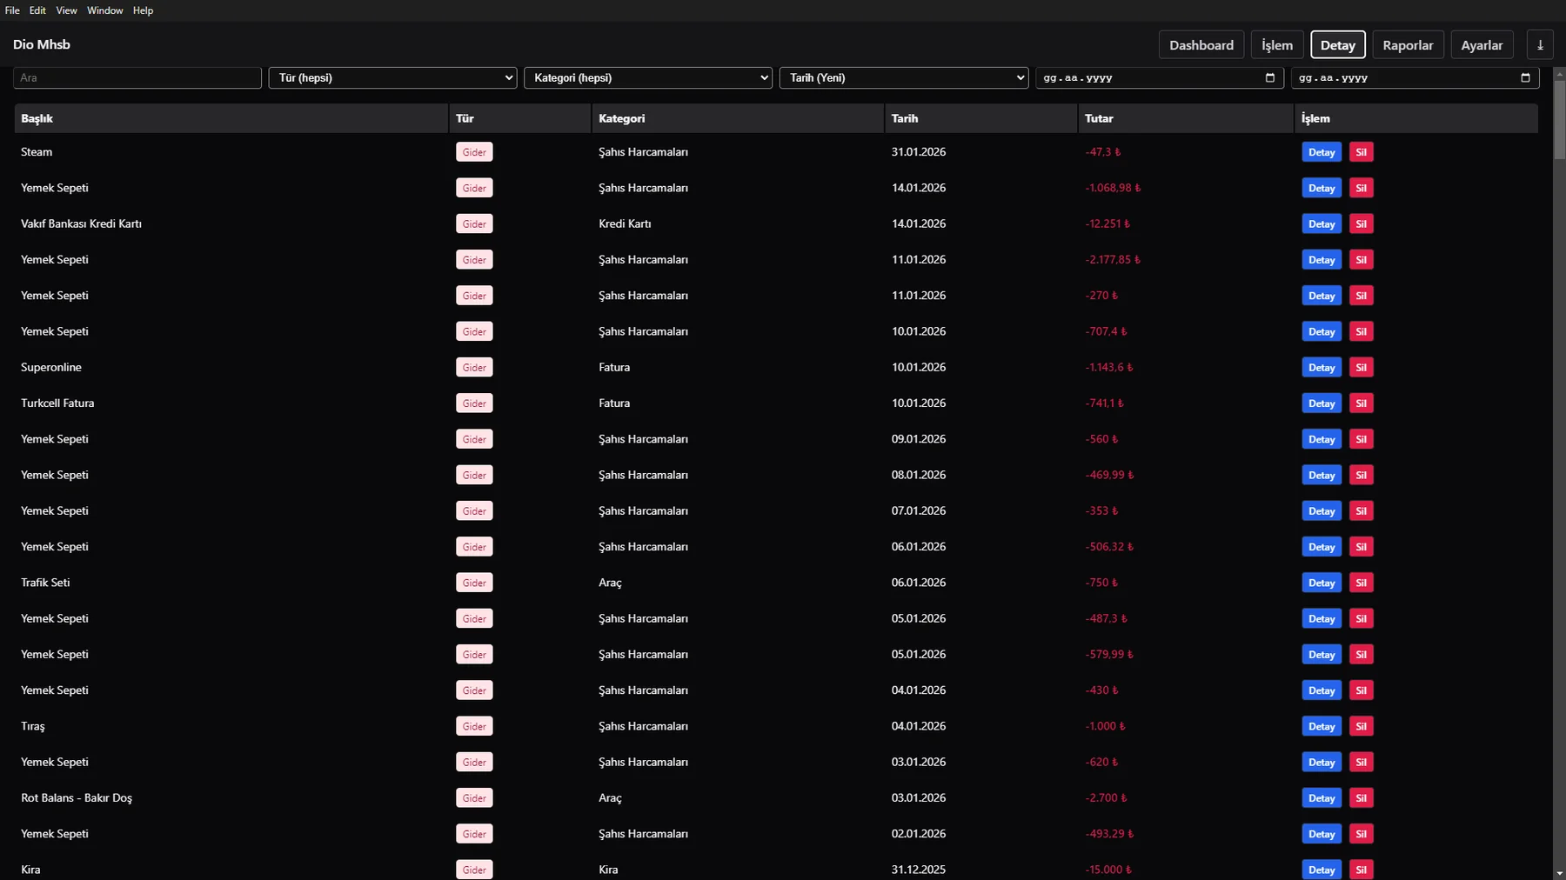Click the vertical scrollbar thumb
The image size is (1566, 880).
(1559, 119)
